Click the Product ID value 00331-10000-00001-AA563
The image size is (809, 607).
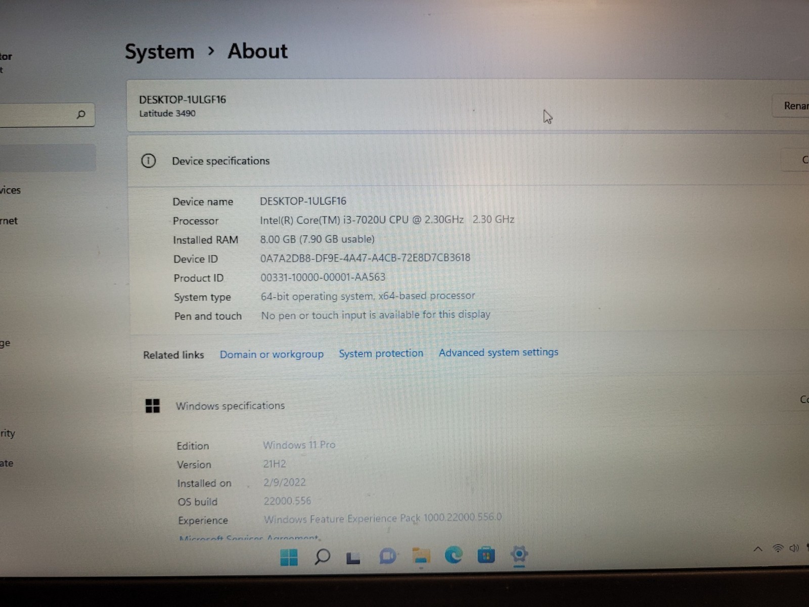(323, 277)
